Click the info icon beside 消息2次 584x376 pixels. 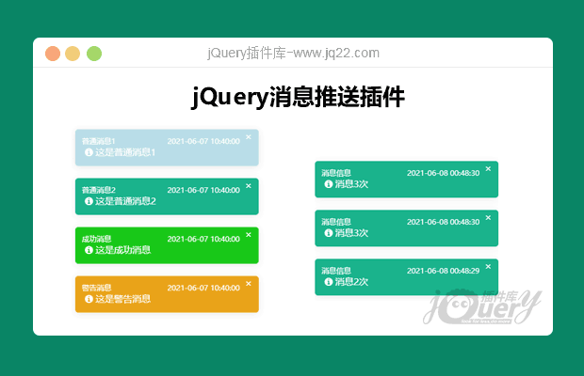pos(328,282)
